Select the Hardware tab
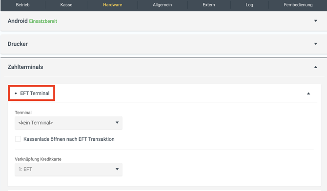This screenshot has width=327, height=191. [x=112, y=5]
